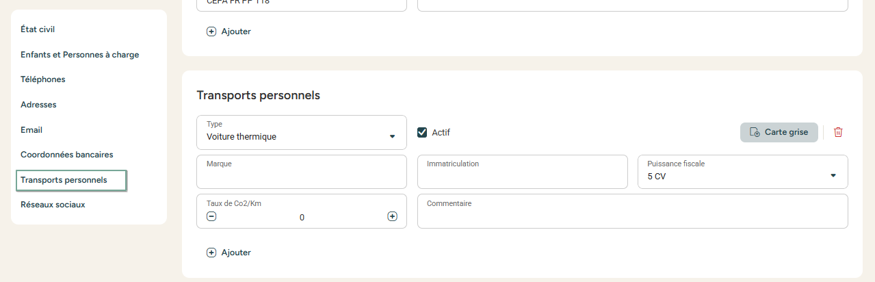Click the top Ajouter plus icon
Image resolution: width=875 pixels, height=282 pixels.
click(211, 31)
